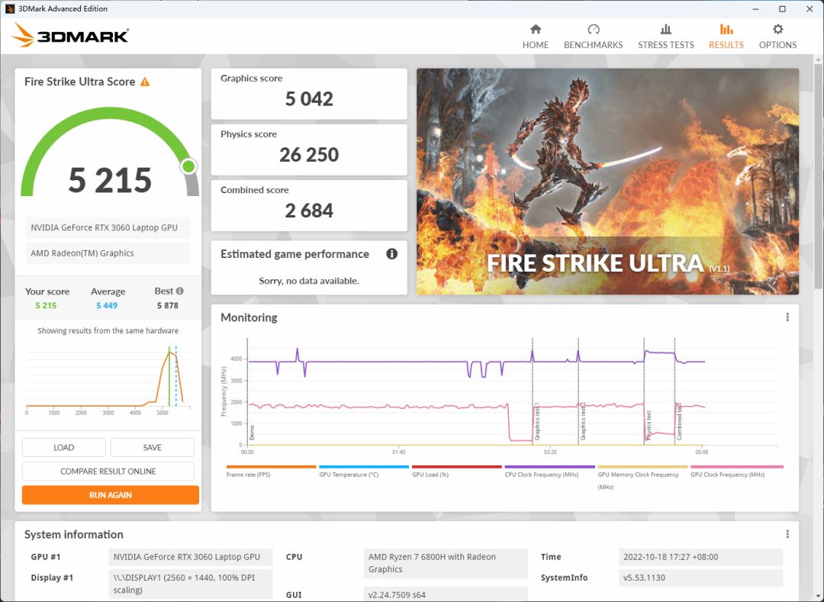
Task: Click the SAVE button
Action: (x=152, y=448)
